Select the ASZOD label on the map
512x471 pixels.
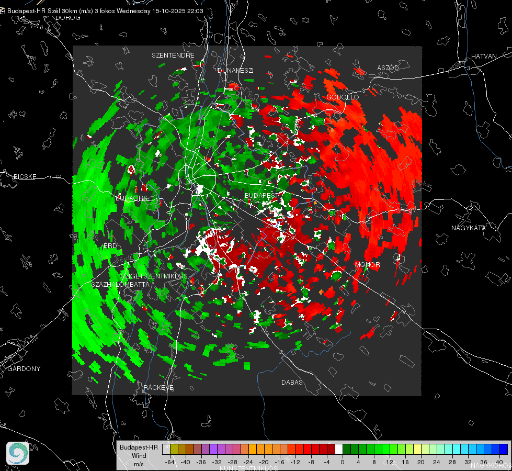click(388, 68)
